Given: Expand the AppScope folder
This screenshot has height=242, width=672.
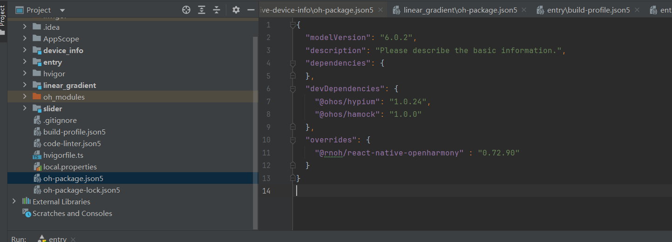Looking at the screenshot, I should (25, 39).
